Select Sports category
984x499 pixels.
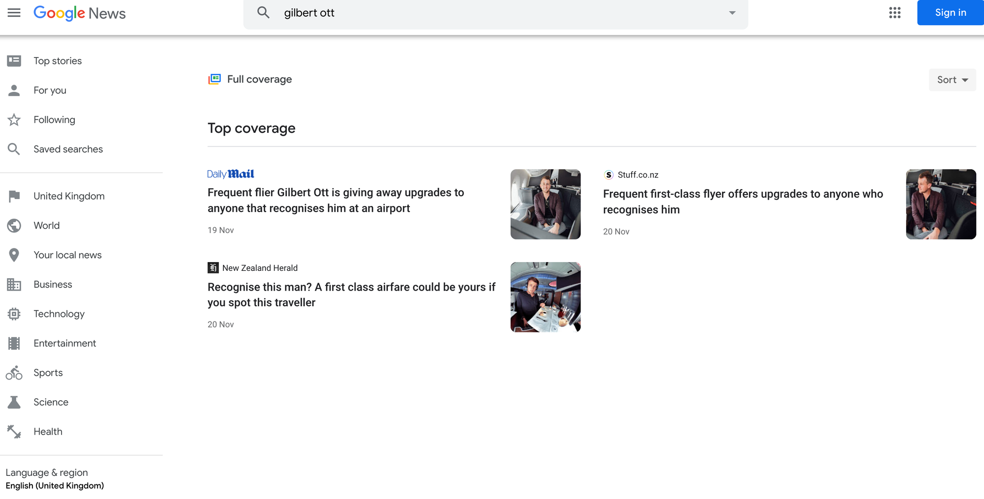pos(48,373)
